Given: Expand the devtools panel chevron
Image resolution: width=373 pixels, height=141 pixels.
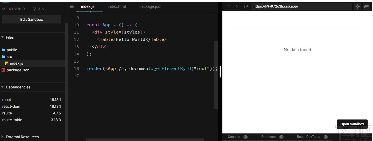Looking at the screenshot, I should (x=366, y=138).
